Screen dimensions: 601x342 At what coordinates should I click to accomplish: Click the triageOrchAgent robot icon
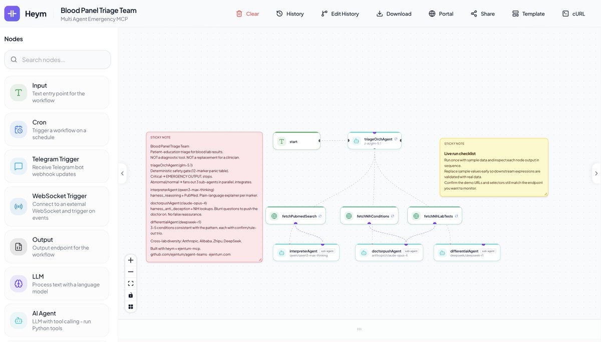(357, 141)
